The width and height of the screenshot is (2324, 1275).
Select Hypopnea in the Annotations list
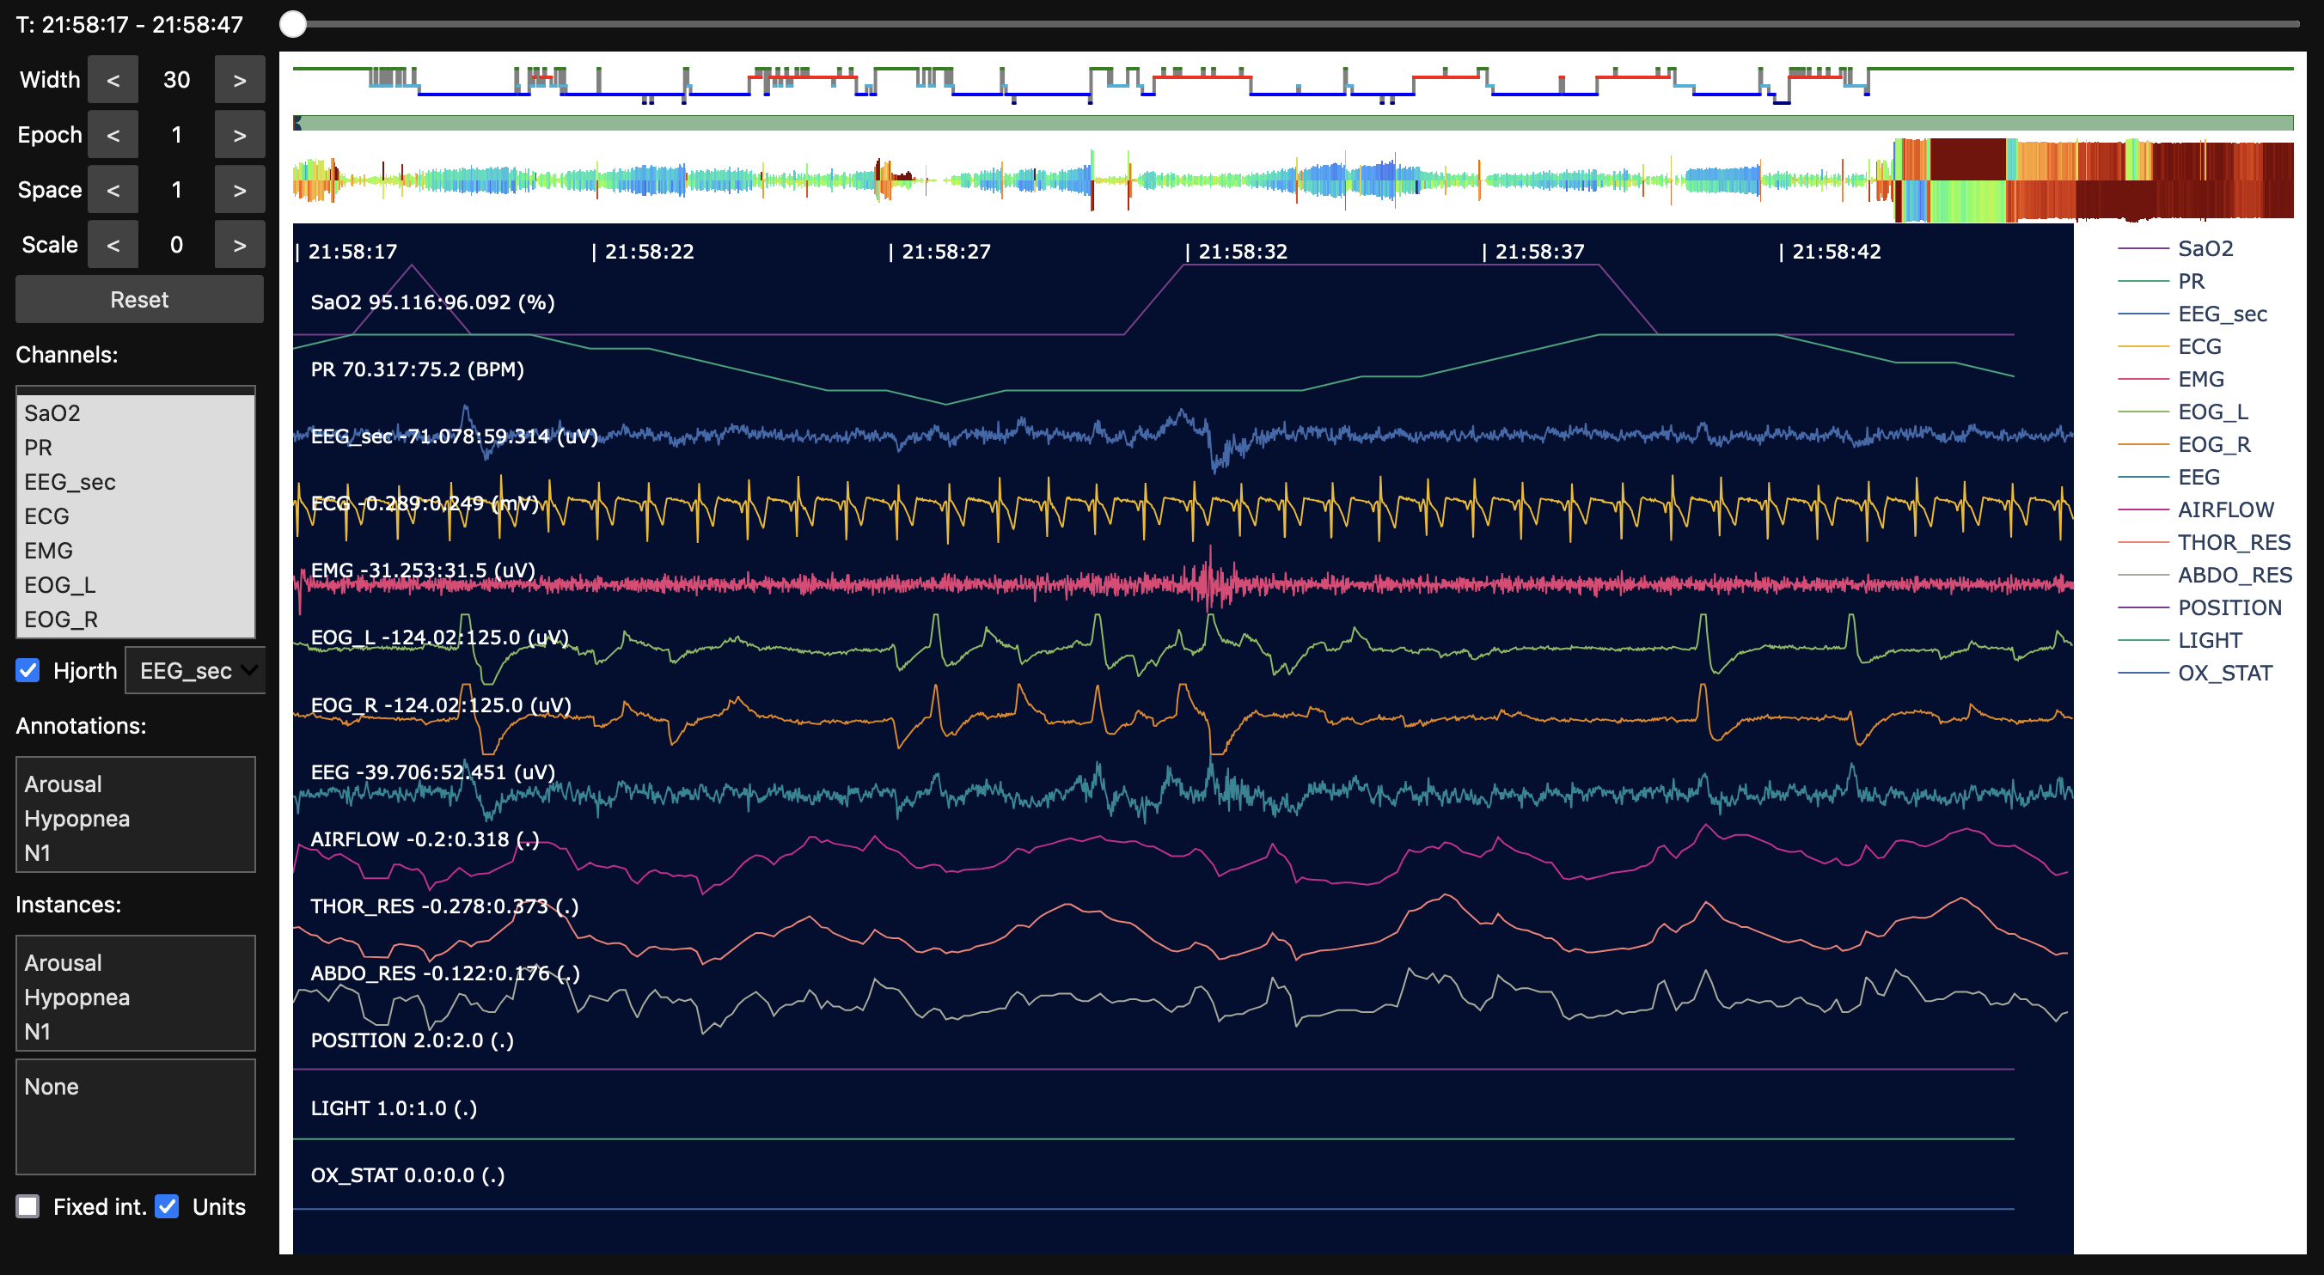(x=76, y=819)
